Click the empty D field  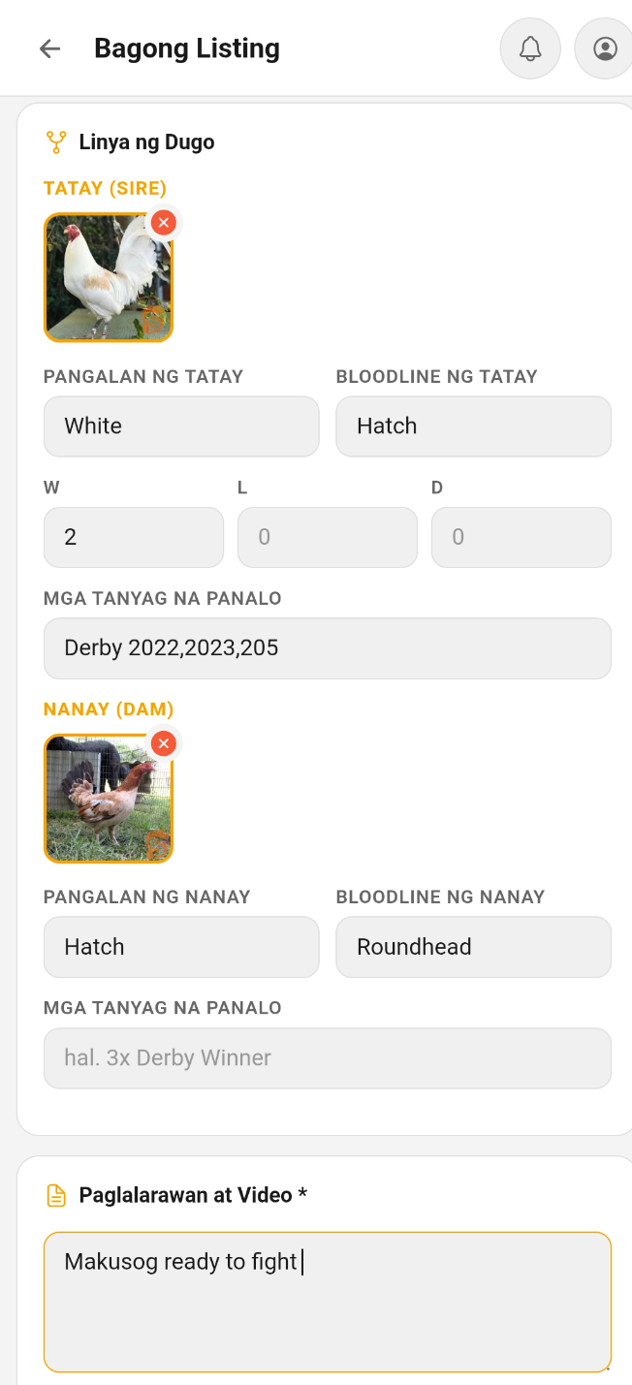pos(521,537)
